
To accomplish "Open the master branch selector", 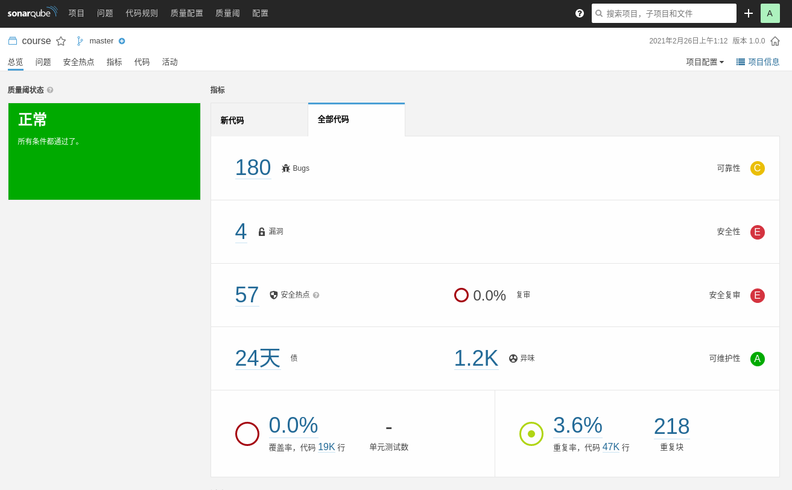I will [101, 41].
